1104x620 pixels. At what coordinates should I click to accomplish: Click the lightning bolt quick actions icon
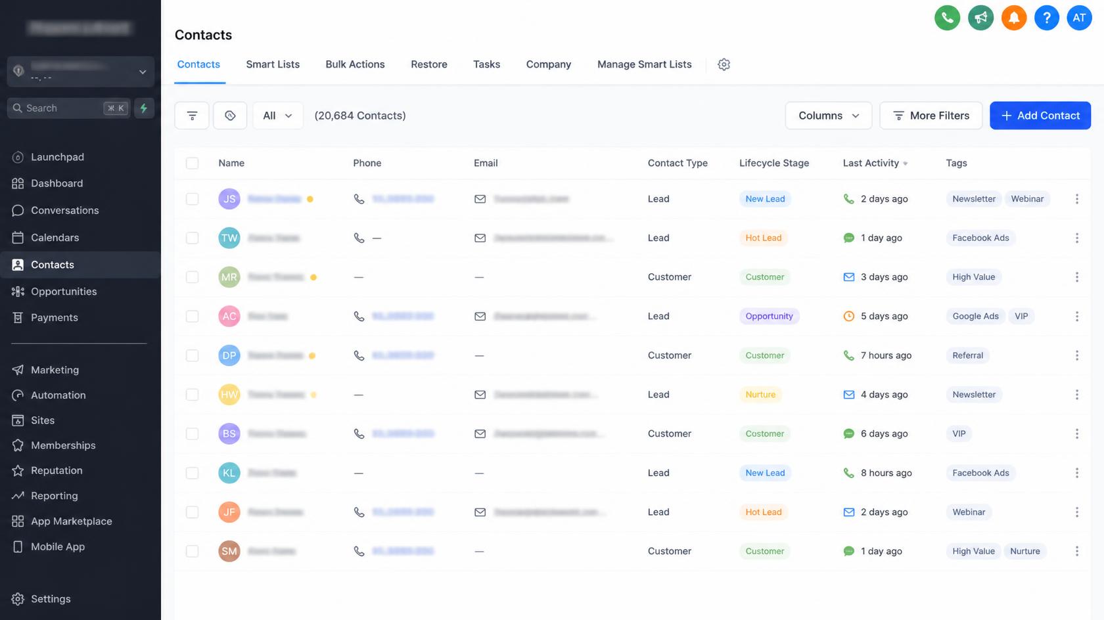pos(144,108)
